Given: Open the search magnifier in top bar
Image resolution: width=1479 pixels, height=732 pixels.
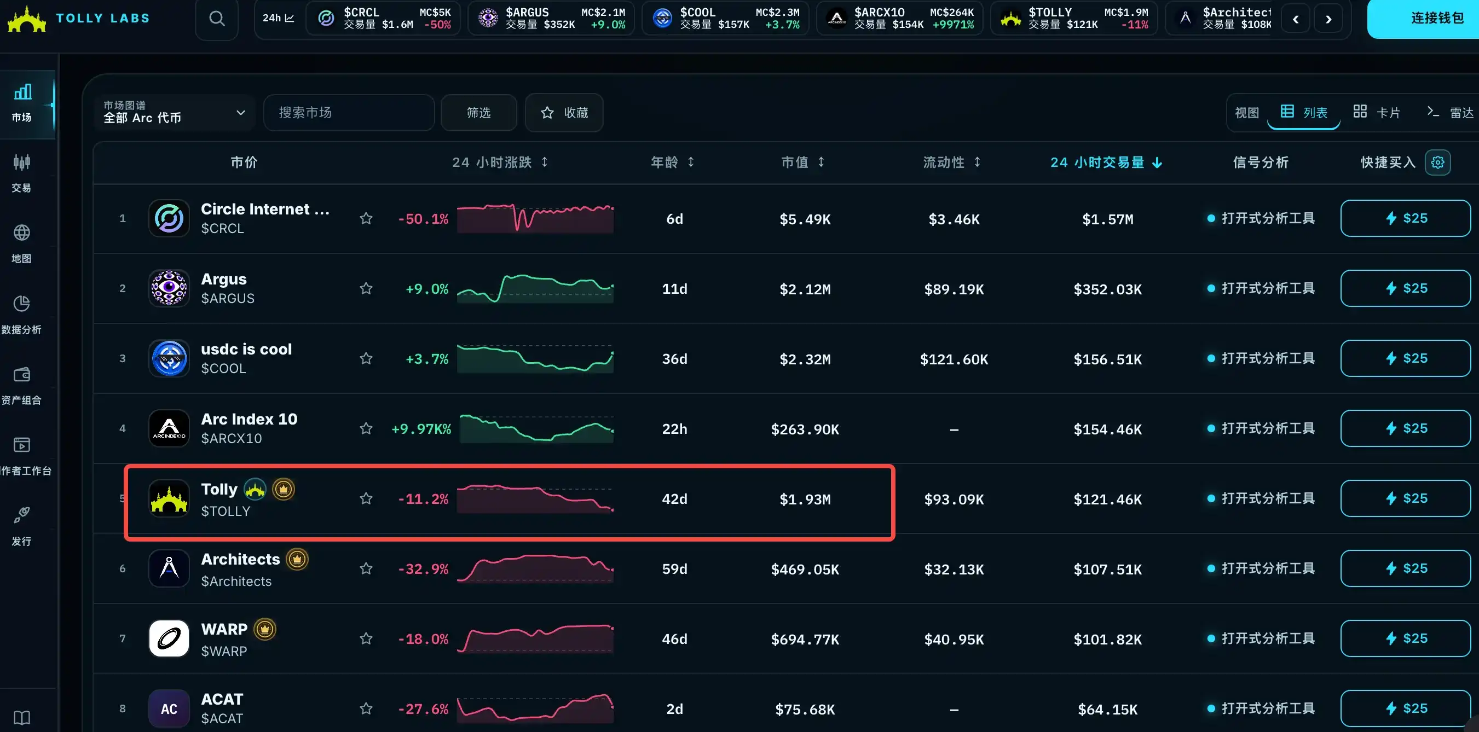Looking at the screenshot, I should point(216,19).
